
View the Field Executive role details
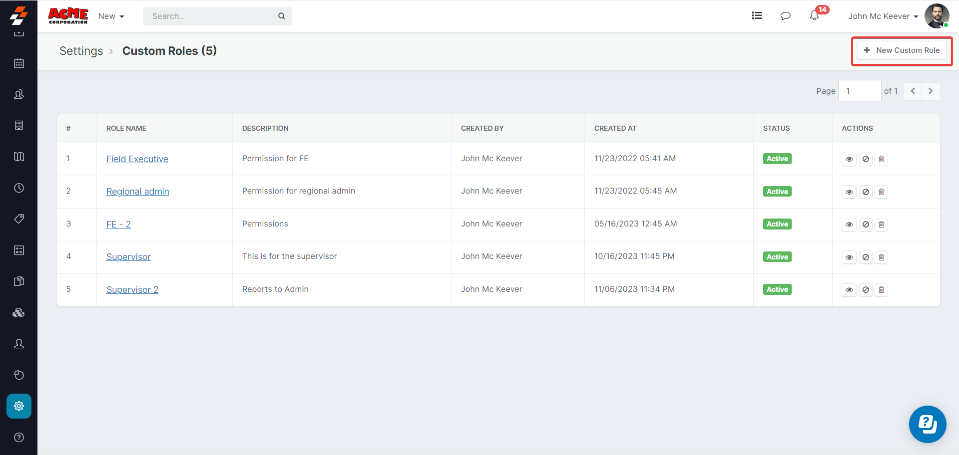pos(849,159)
